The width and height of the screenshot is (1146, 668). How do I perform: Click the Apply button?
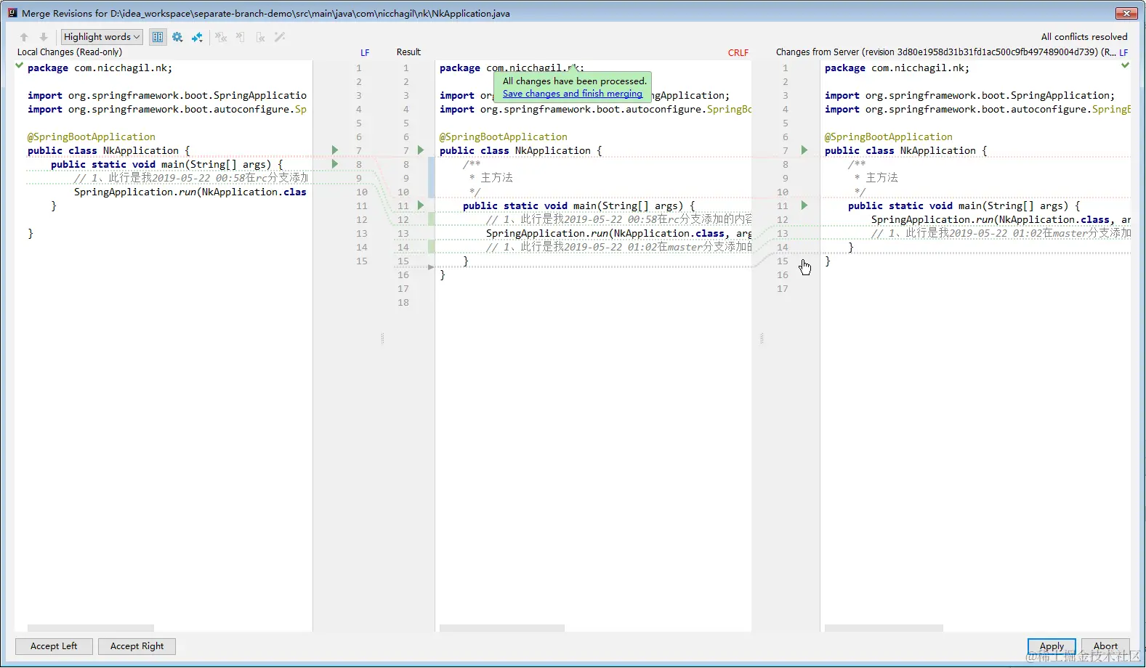coord(1052,646)
